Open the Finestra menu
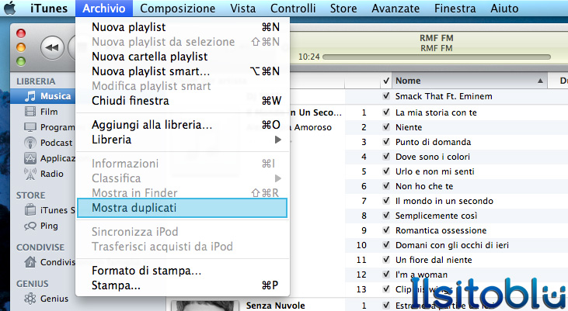The height and width of the screenshot is (311, 568). point(455,9)
